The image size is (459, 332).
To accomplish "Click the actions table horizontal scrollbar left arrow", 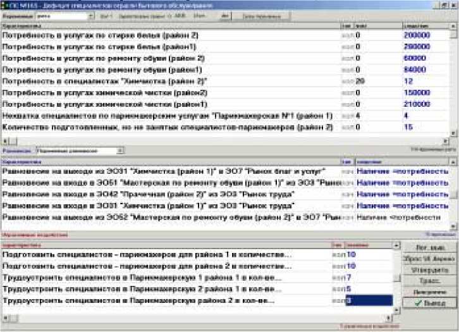I will [x=5, y=318].
